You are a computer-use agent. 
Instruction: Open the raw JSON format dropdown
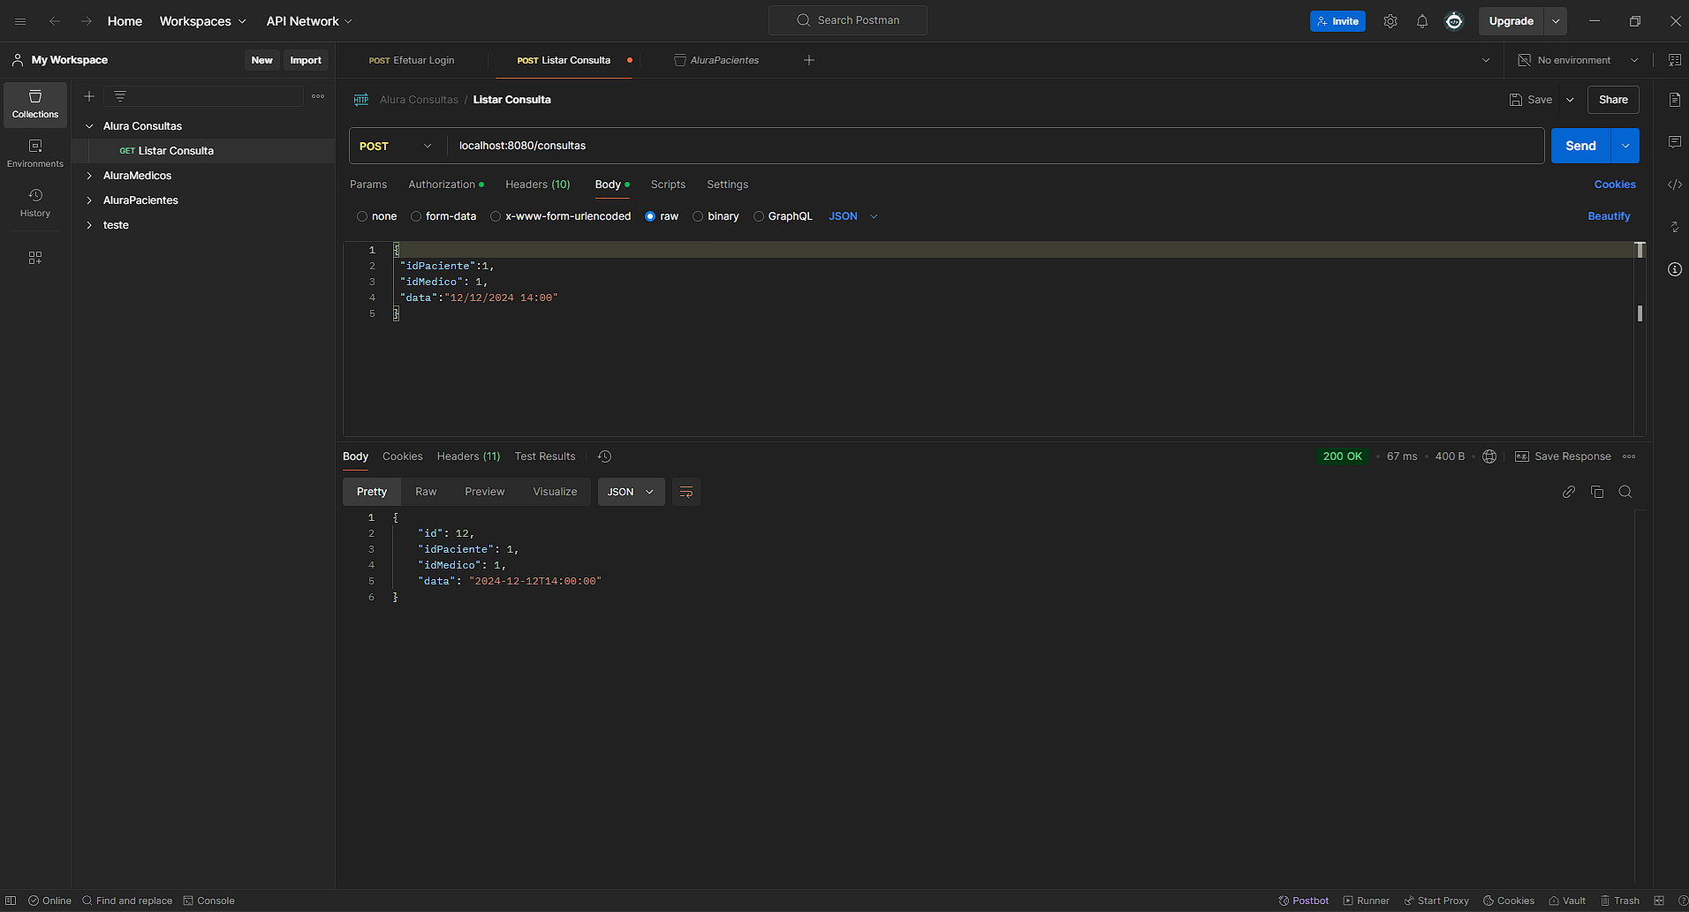click(x=853, y=216)
